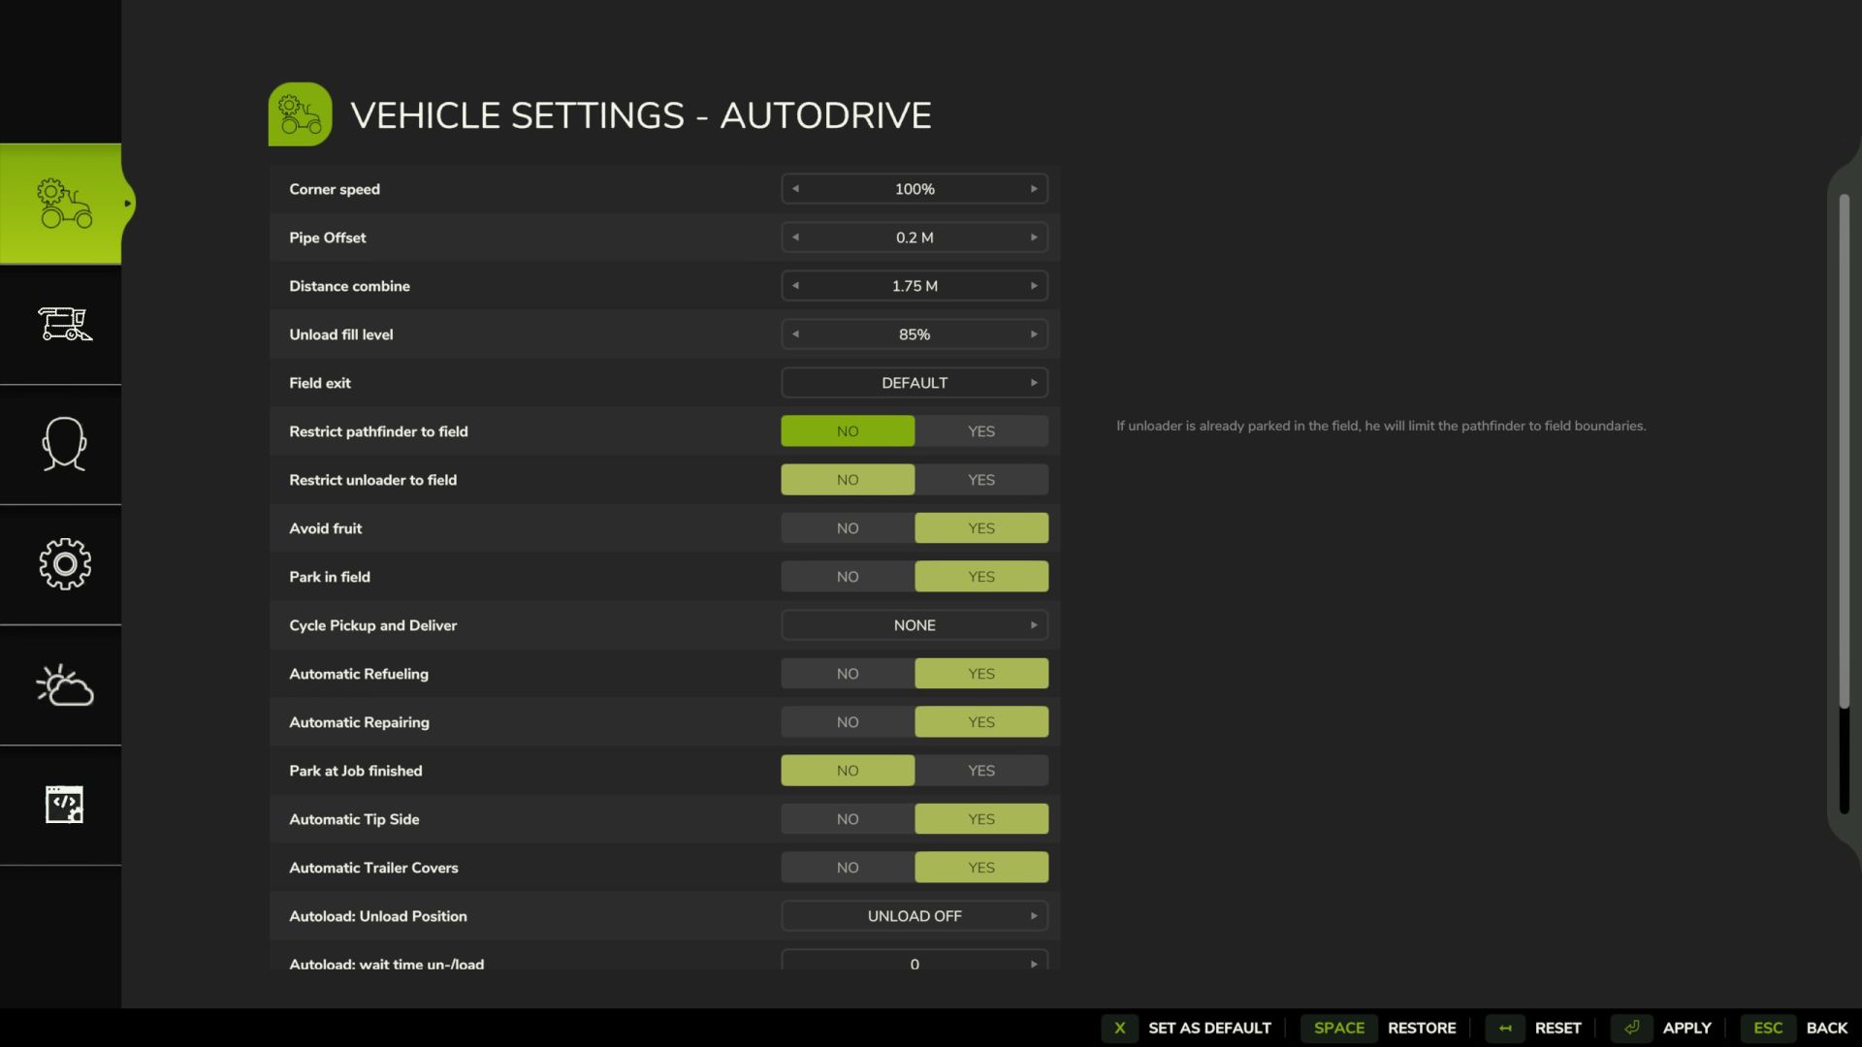Set Restrict pathfinder to field to Yes
1862x1047 pixels.
pos(980,431)
